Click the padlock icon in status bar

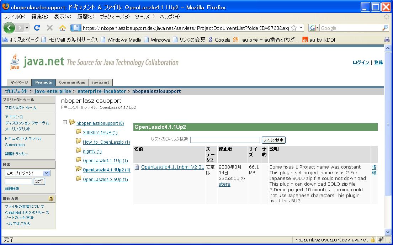click(x=373, y=240)
